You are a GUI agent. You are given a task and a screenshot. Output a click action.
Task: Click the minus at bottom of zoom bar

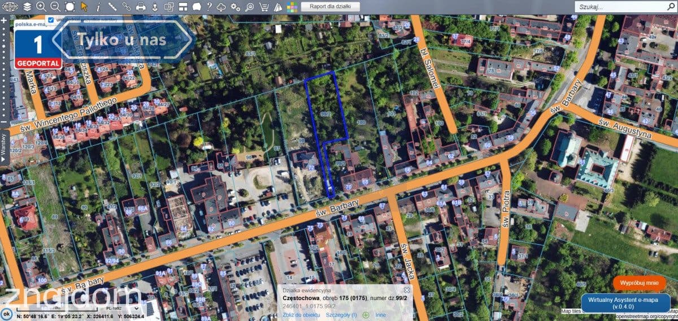click(x=3, y=122)
